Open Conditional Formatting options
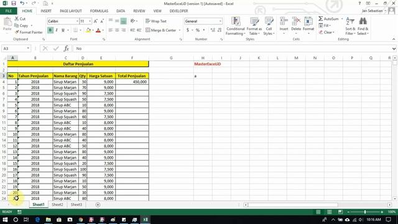 point(236,26)
